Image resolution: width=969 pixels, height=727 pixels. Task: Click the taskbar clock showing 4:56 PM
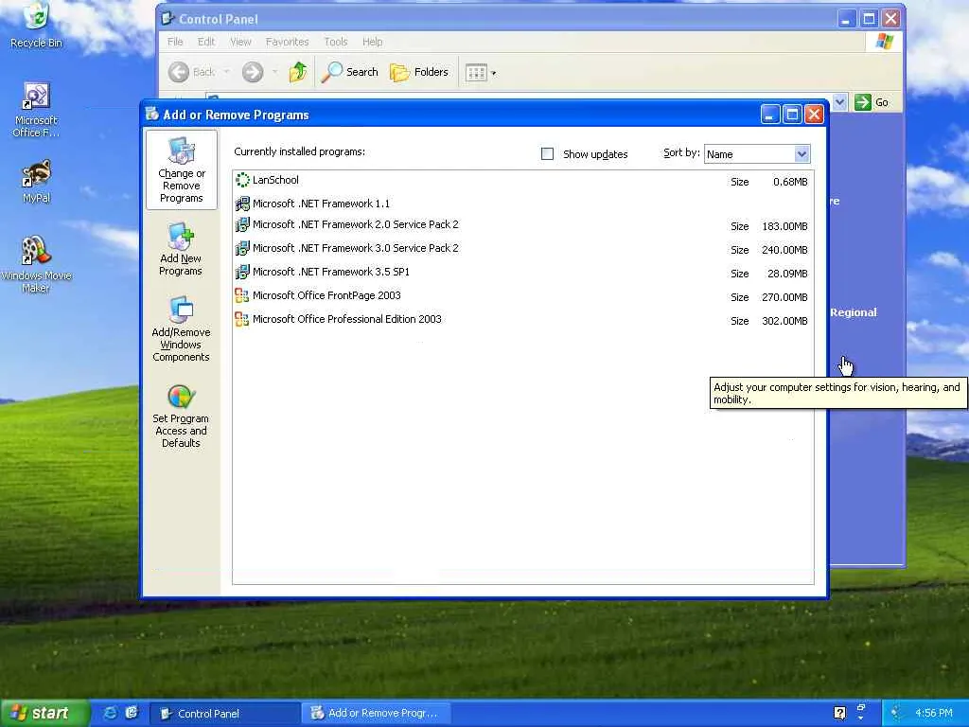pos(933,713)
